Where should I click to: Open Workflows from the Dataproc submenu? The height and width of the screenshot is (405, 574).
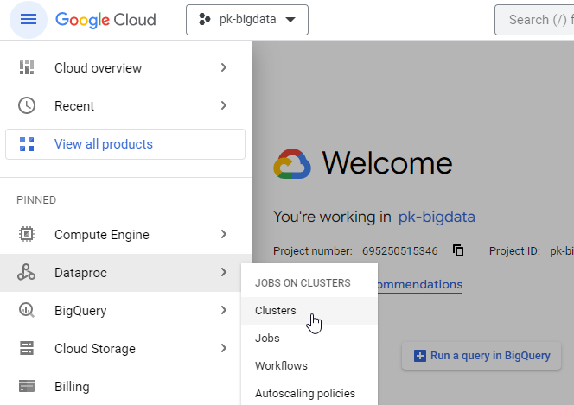[x=281, y=366]
